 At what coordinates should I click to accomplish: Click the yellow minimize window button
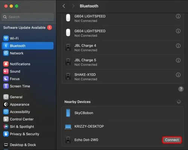11,6
